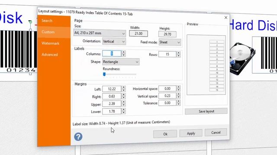Decrease Rows value with down arrow

point(179,56)
